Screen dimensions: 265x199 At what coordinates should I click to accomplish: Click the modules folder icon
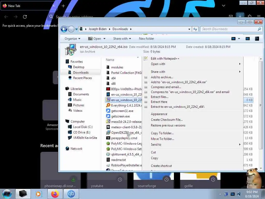point(108,67)
